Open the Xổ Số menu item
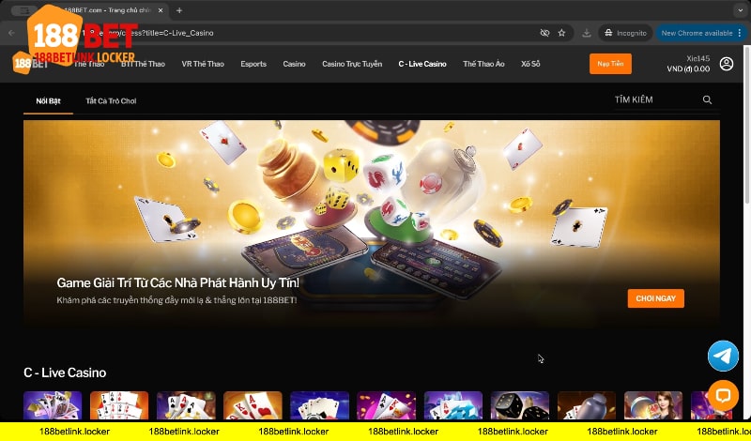The image size is (751, 441). pyautogui.click(x=530, y=64)
